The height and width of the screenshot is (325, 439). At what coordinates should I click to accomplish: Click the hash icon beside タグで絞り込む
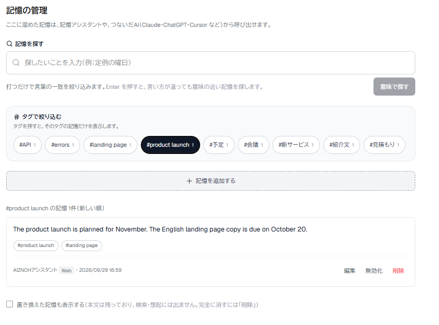point(17,117)
